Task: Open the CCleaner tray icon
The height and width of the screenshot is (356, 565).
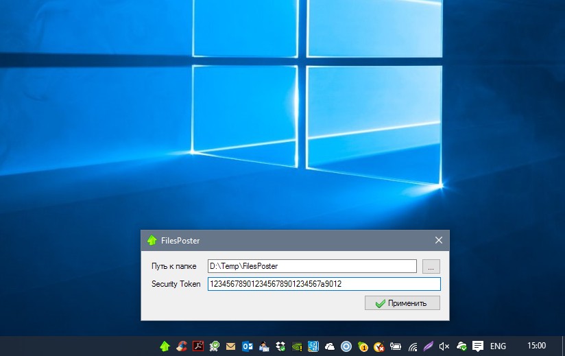Action: [x=182, y=346]
